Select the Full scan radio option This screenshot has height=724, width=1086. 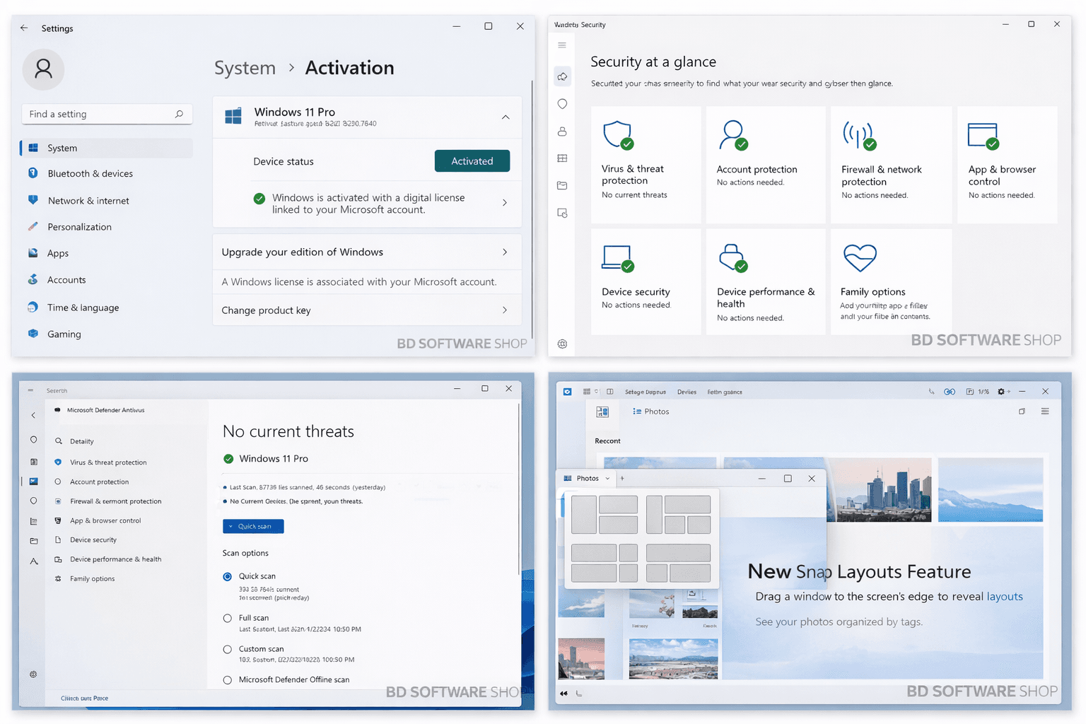click(228, 618)
